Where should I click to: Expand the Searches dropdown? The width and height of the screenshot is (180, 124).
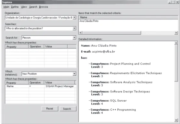tap(74, 28)
